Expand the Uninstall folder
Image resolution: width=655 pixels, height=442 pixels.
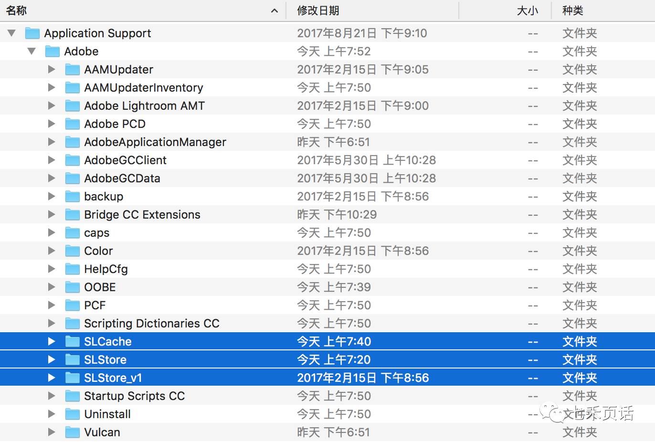click(52, 414)
